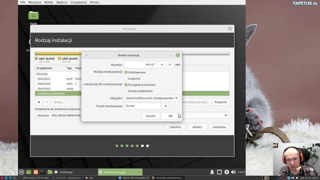Open the Utwórz partycję dialog title menu chevron

pyautogui.click(x=86, y=55)
